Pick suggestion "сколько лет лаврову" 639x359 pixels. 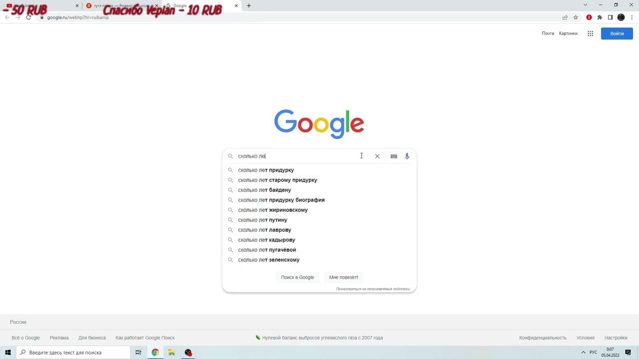(319, 230)
